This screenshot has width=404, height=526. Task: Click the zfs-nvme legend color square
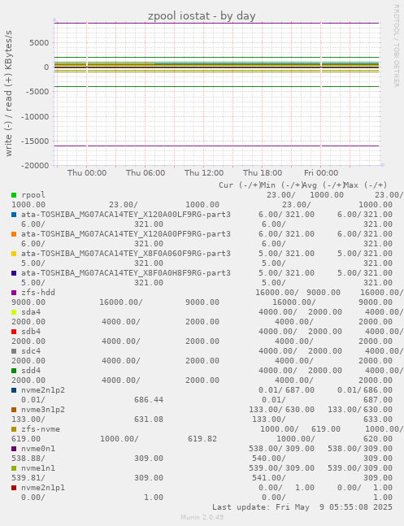pyautogui.click(x=14, y=429)
